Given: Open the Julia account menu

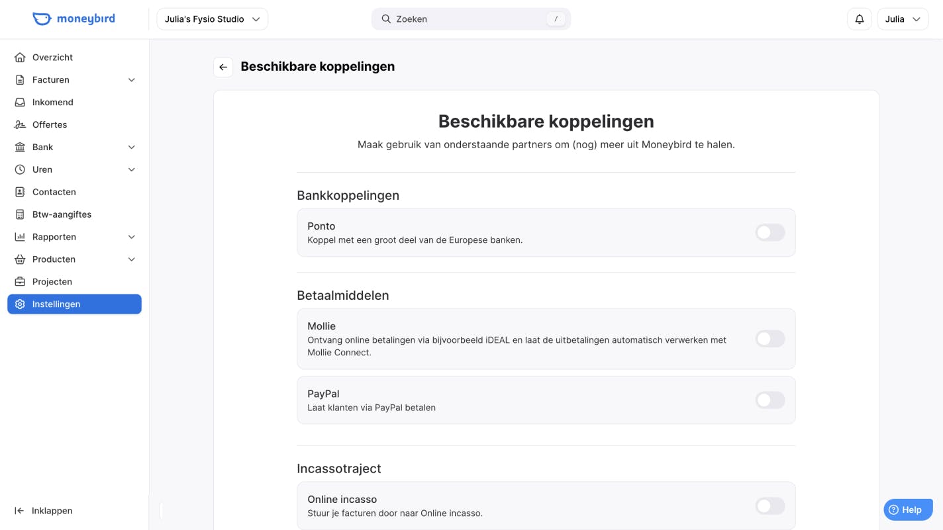Looking at the screenshot, I should [903, 19].
